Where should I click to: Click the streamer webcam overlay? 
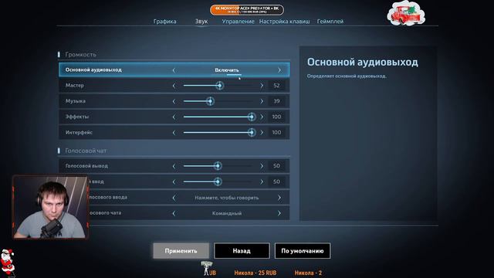click(50, 207)
